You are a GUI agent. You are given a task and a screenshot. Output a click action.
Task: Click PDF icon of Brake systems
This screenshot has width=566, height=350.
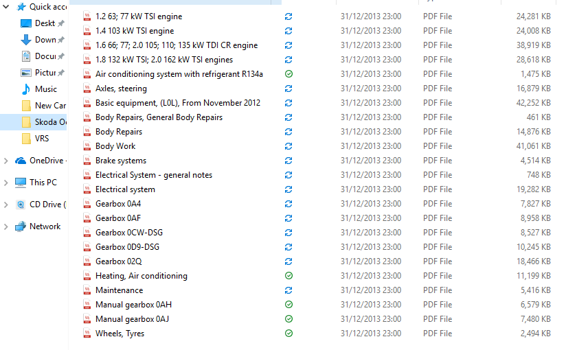tap(87, 161)
